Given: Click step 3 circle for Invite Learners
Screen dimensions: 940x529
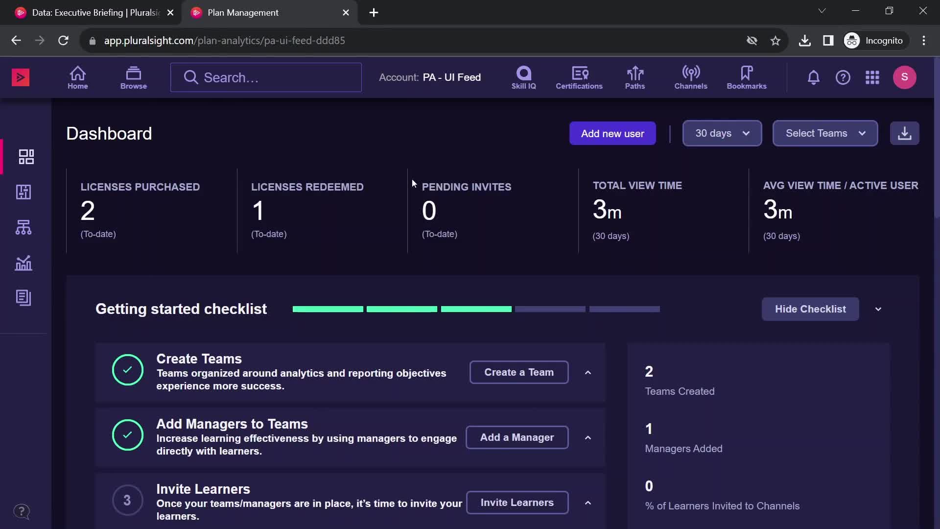Looking at the screenshot, I should 127,500.
